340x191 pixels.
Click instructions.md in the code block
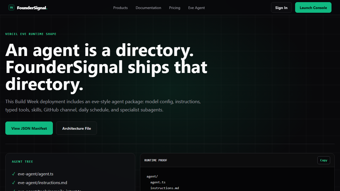(164, 188)
